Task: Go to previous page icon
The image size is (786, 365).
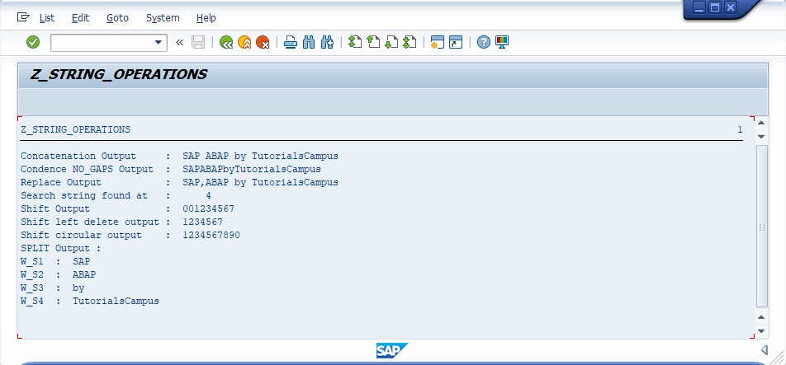Action: point(373,42)
